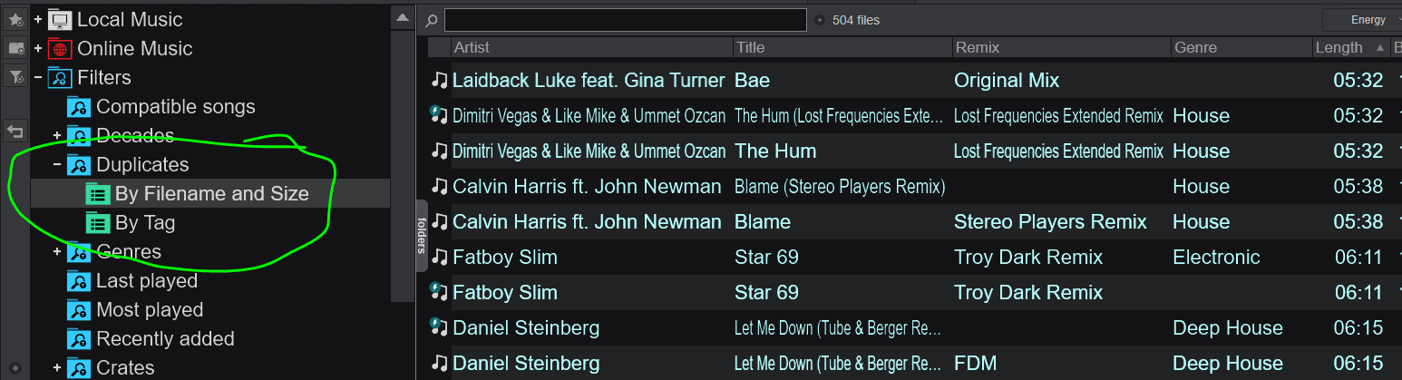This screenshot has width=1402, height=380.
Task: Click the Length column header label
Action: pyautogui.click(x=1339, y=47)
